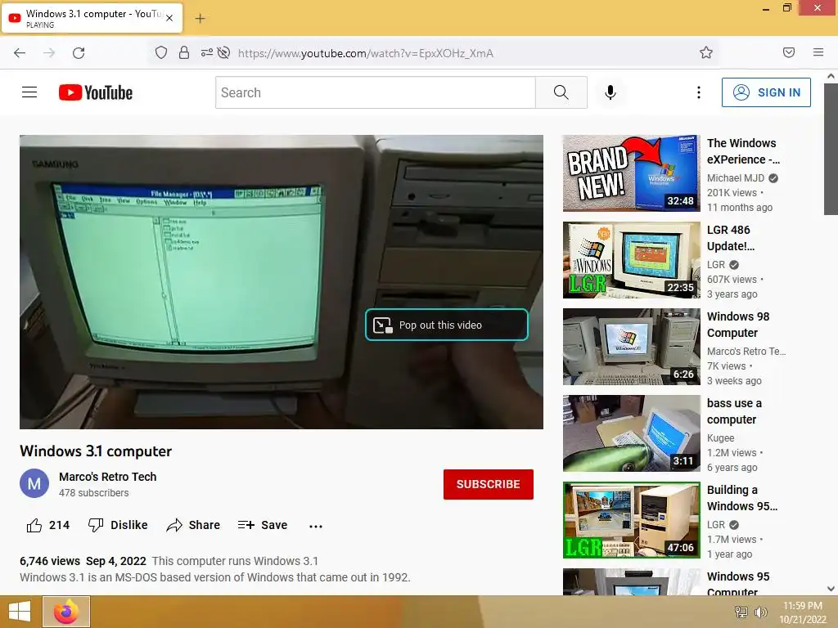Expand the video description text
The width and height of the screenshot is (838, 628).
(x=215, y=569)
